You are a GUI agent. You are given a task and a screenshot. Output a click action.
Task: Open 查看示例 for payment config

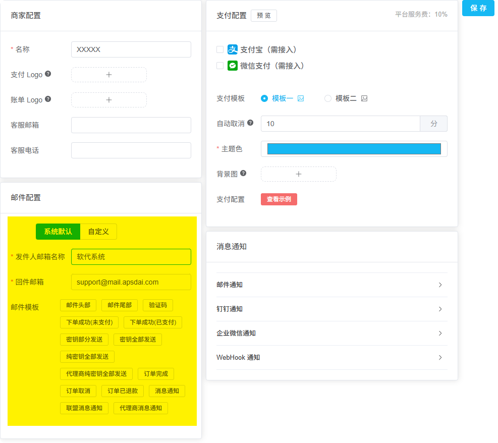[279, 199]
